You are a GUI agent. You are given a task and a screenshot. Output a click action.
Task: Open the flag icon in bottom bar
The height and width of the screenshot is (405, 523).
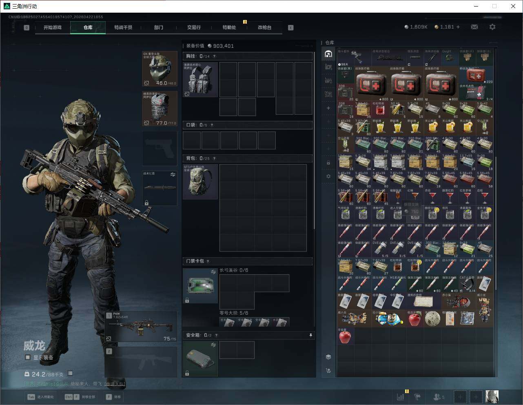417,396
